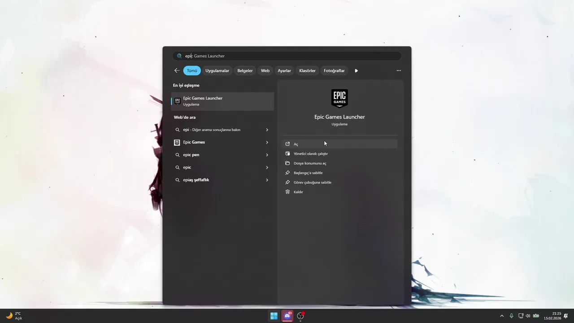574x323 pixels.
Task: Click the green battery tray icon
Action: point(536,316)
